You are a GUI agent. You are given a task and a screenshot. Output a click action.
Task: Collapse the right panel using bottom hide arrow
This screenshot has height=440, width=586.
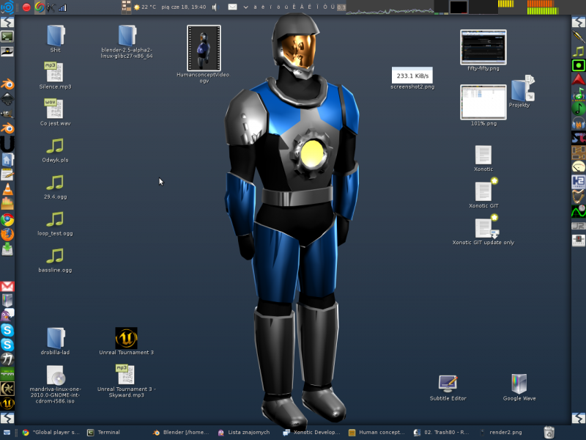coord(579,418)
